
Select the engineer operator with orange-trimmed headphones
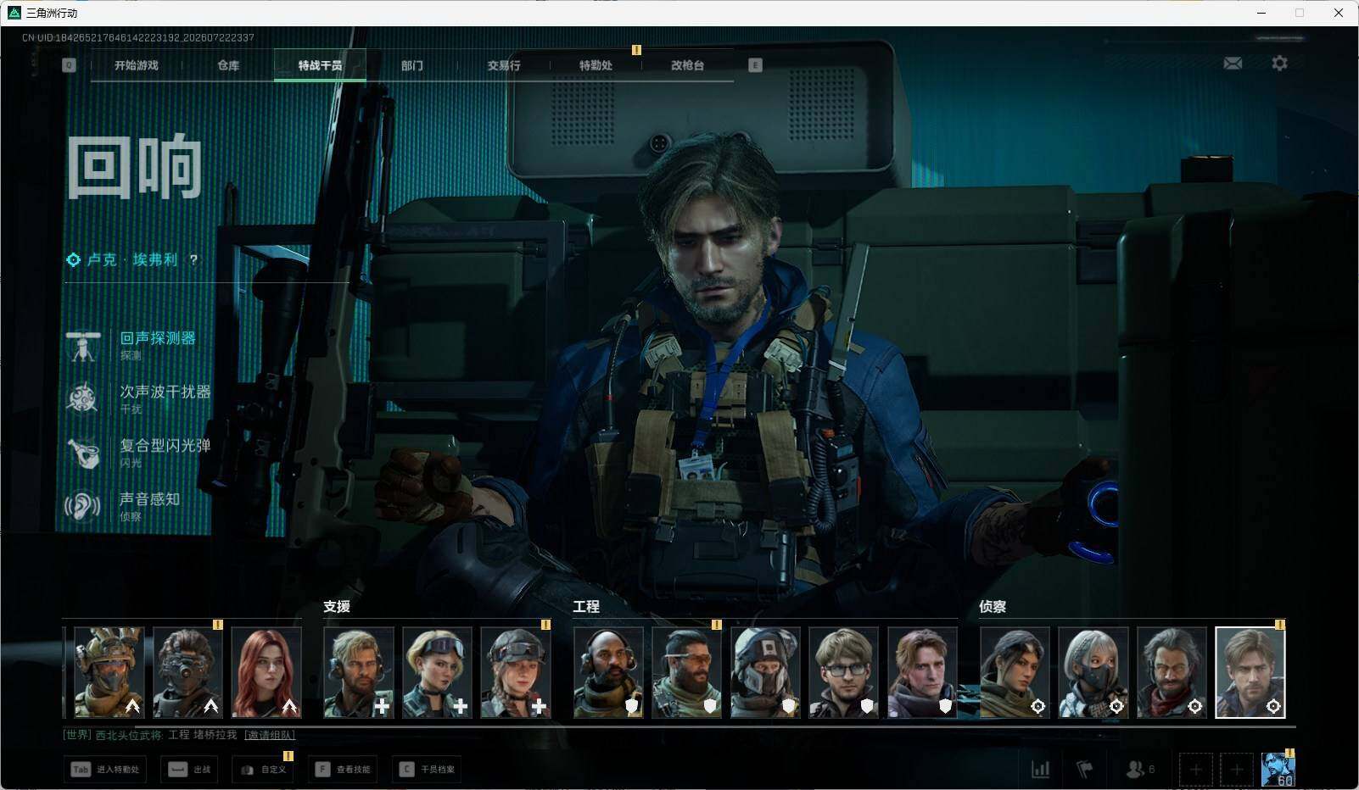pos(608,672)
